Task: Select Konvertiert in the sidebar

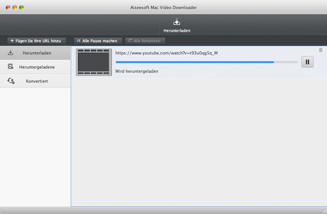Action: pyautogui.click(x=35, y=81)
